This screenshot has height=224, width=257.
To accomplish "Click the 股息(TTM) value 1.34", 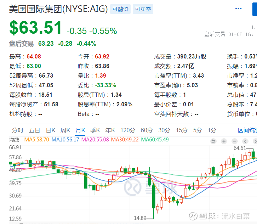I will pyautogui.click(x=116, y=95).
